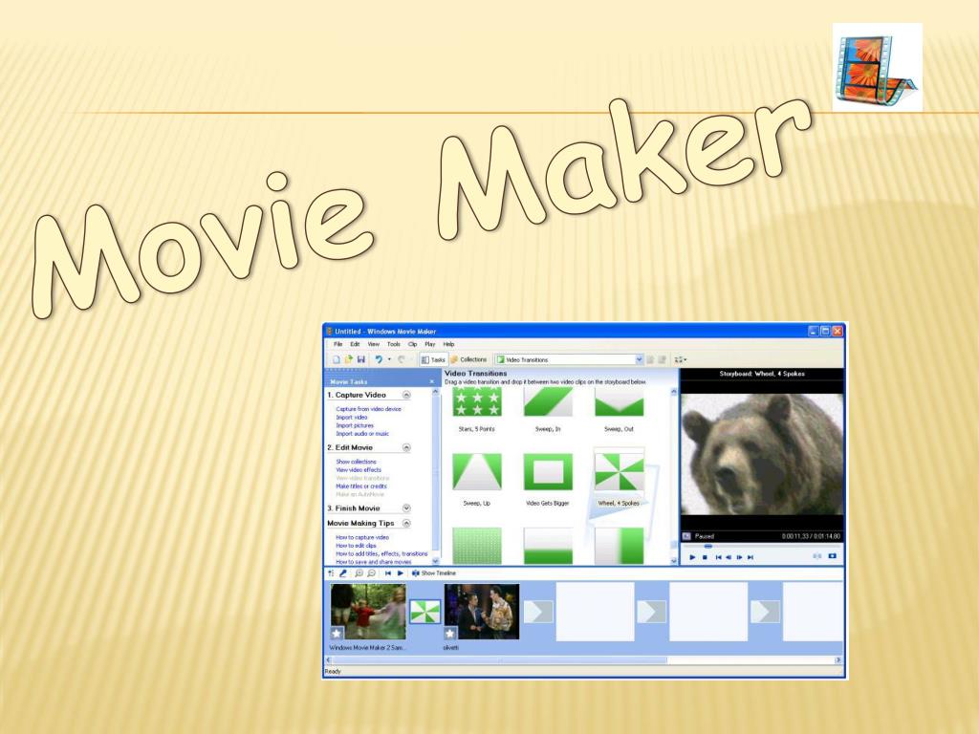Screen dimensions: 979x734
Task: Click Import audio or music link
Action: pos(362,433)
